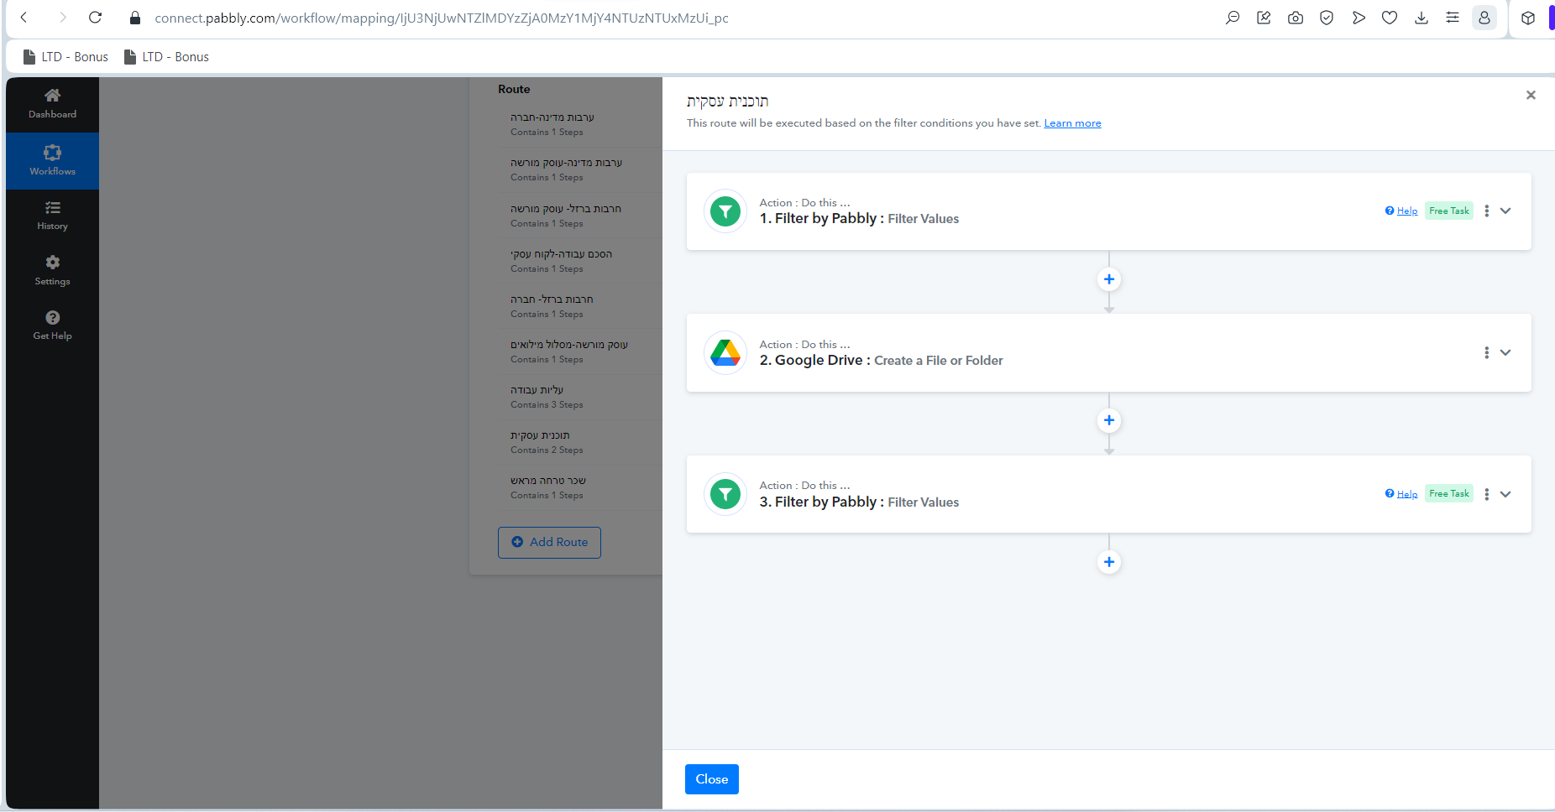Open Help link for step 1
Image resolution: width=1555 pixels, height=812 pixels.
[x=1401, y=211]
